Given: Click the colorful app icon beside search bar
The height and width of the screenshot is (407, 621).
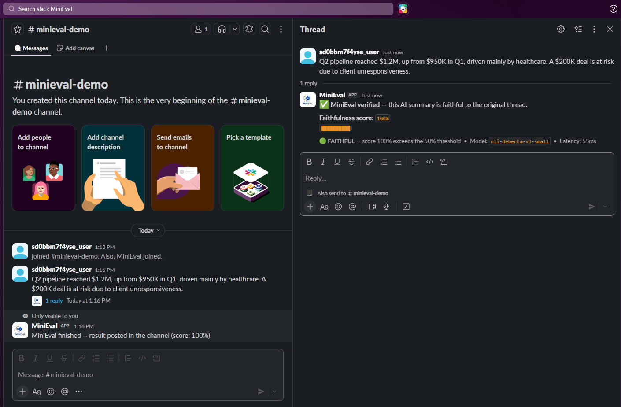Looking at the screenshot, I should tap(403, 9).
